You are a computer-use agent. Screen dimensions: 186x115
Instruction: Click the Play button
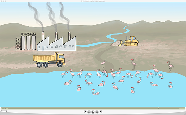tap(93, 112)
